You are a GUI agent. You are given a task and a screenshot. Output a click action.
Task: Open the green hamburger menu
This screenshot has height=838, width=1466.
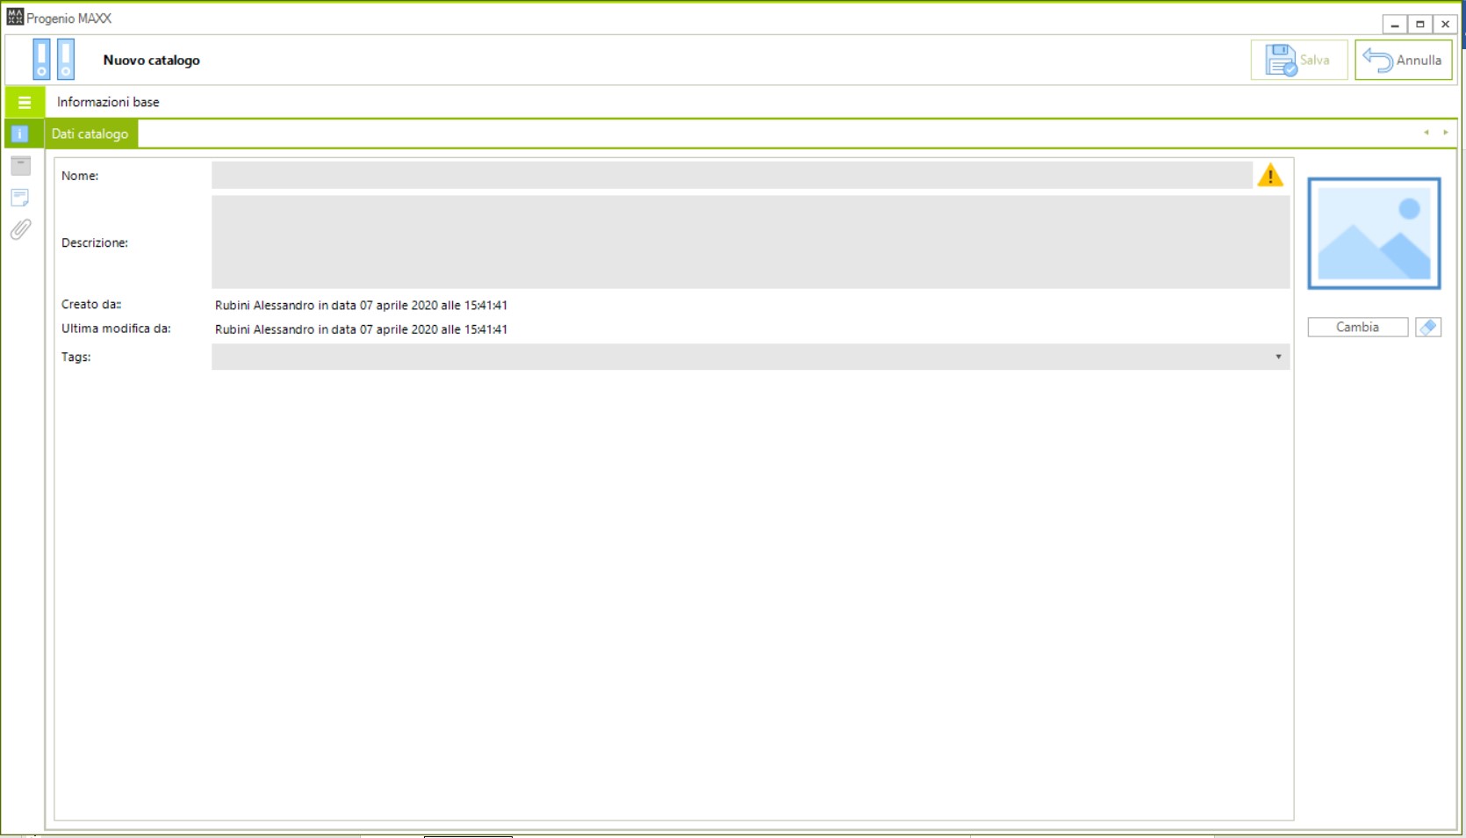tap(25, 102)
